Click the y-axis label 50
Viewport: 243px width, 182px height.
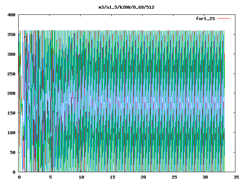pyautogui.click(x=13, y=152)
